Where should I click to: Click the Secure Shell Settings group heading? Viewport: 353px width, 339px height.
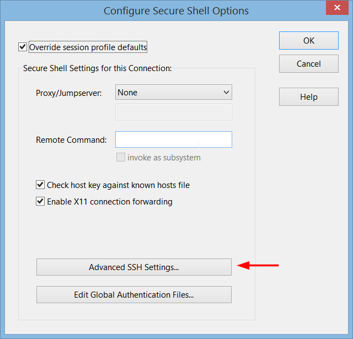(98, 69)
